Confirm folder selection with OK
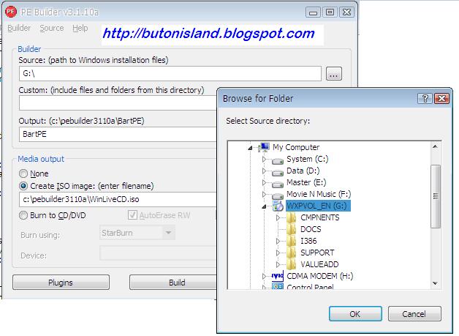 coord(355,314)
